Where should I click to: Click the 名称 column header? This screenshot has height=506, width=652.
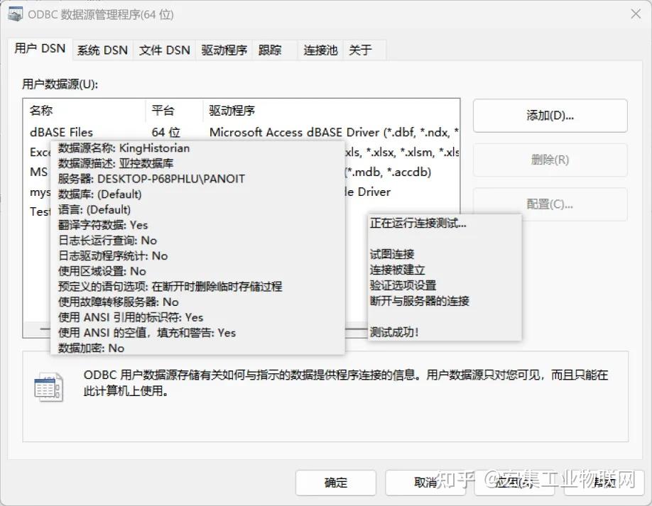(x=85, y=111)
